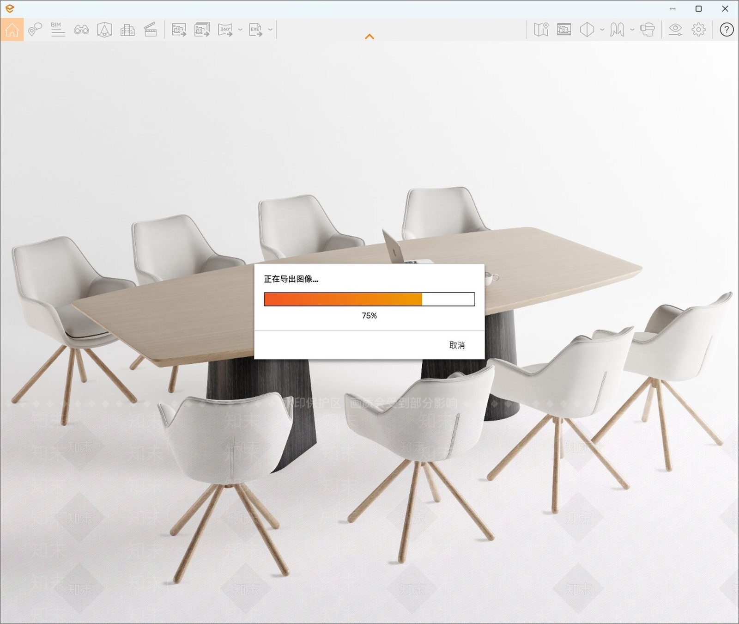Click the Screenshot export icon
The width and height of the screenshot is (739, 624).
(179, 30)
